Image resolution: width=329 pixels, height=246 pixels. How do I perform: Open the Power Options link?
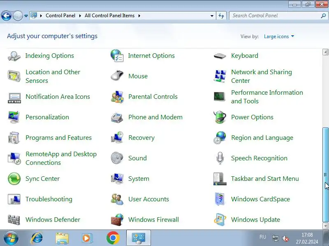[252, 117]
